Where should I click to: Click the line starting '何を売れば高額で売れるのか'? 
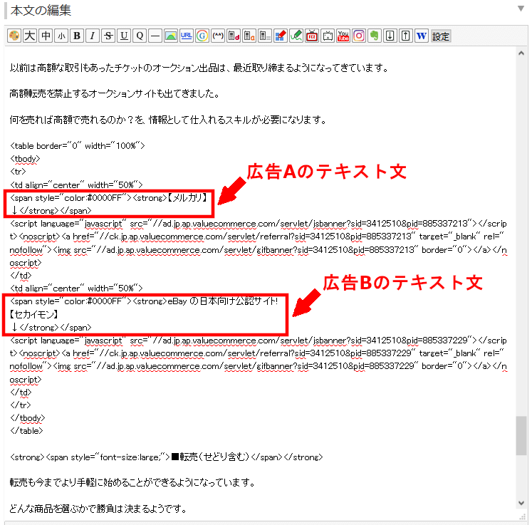(x=168, y=120)
